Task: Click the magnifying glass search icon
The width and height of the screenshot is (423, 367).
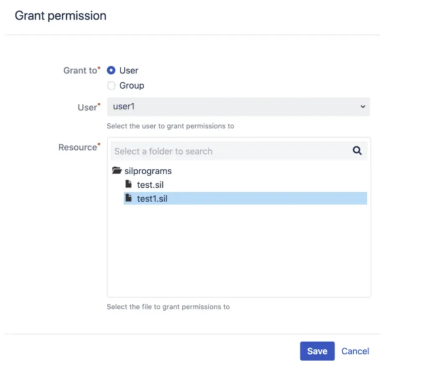Action: coord(357,150)
